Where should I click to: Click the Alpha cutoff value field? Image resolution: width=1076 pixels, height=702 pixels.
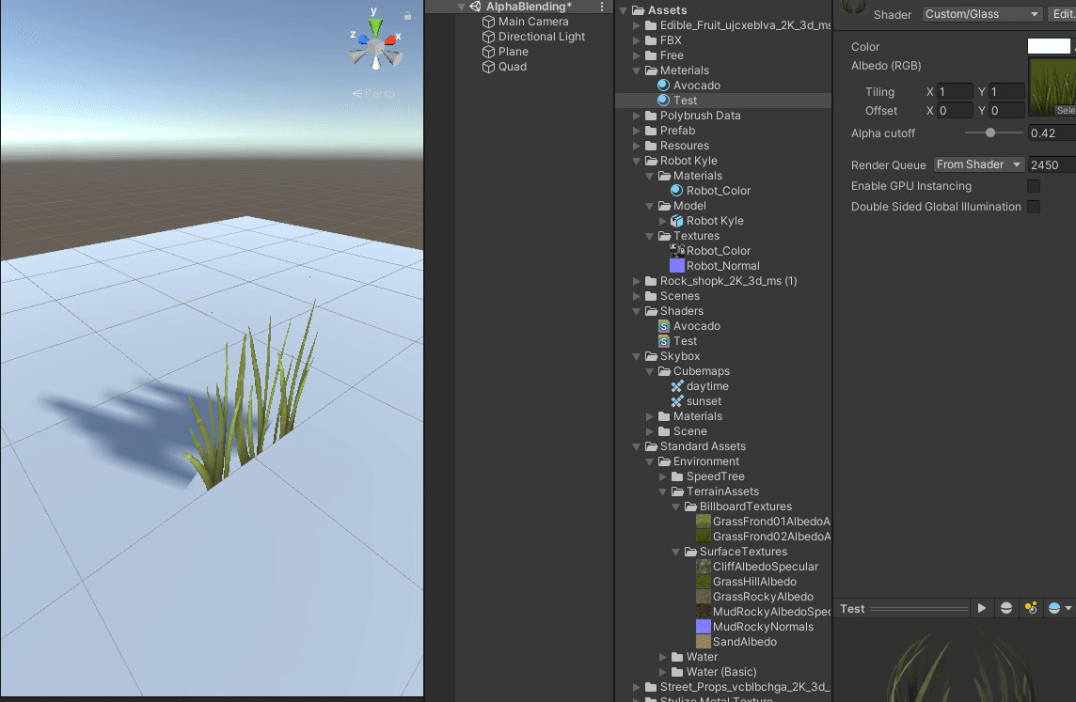point(1052,133)
